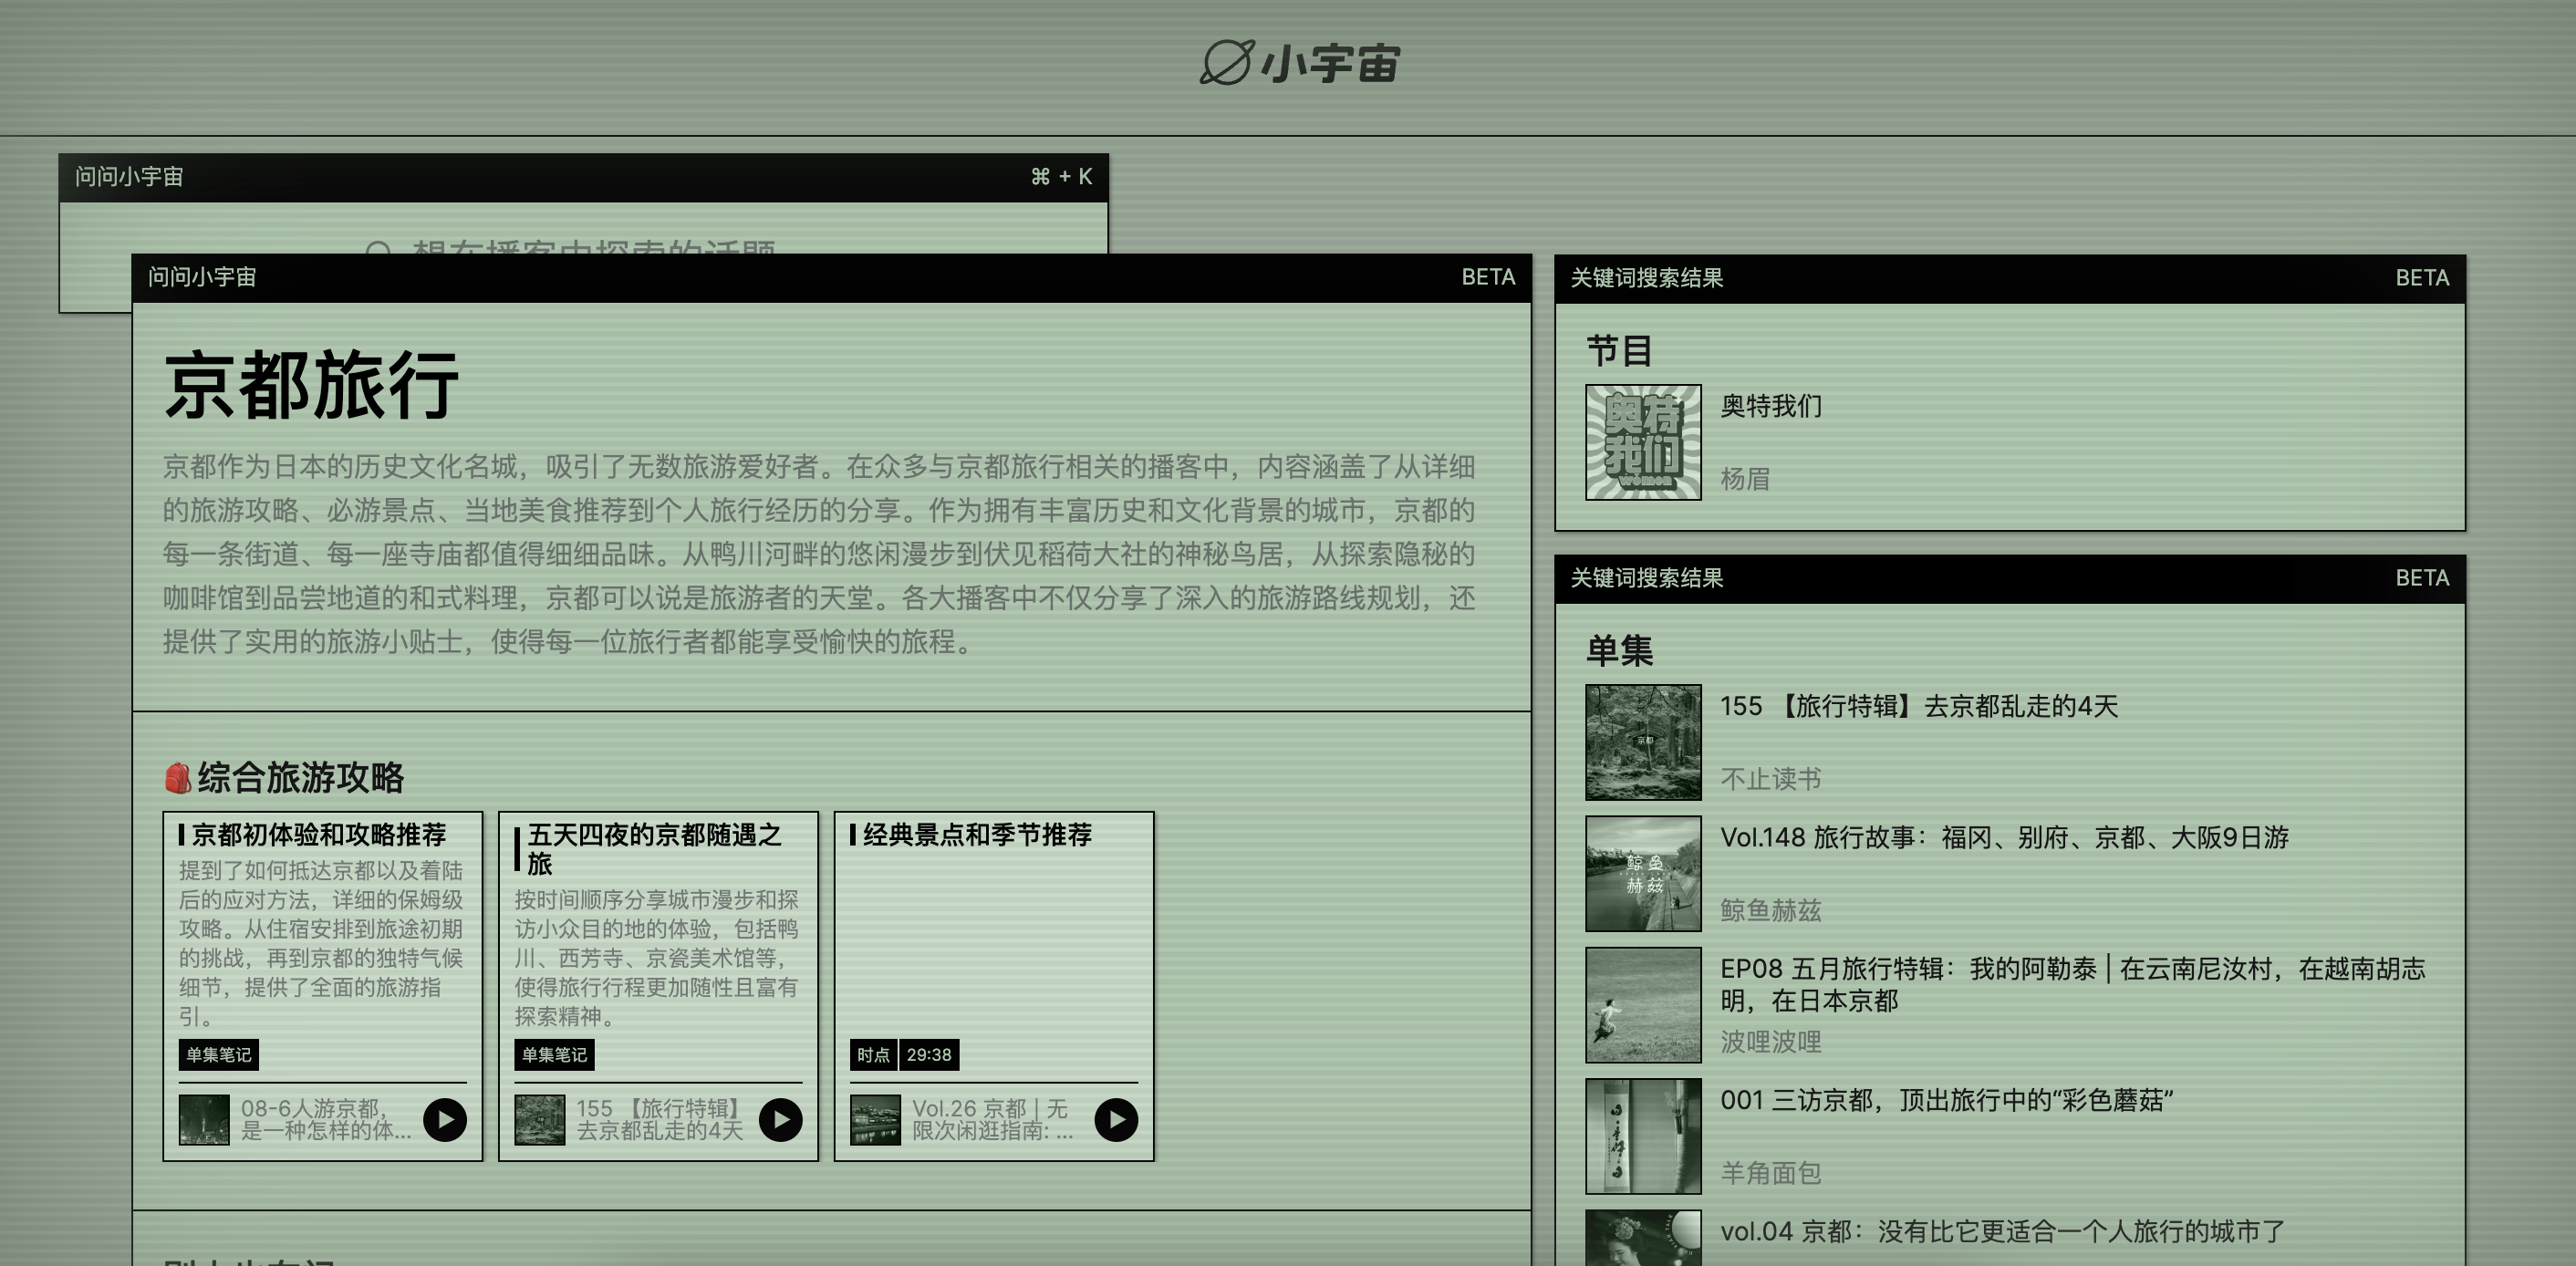Click the 小宇宙 planet logo icon
This screenshot has width=2576, height=1266.
1226,62
